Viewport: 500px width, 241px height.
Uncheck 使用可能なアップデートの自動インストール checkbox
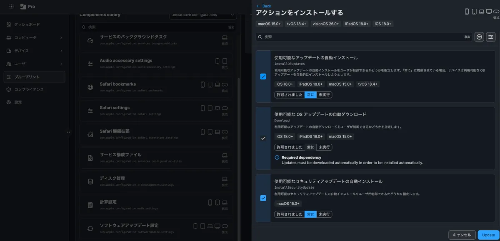263,76
